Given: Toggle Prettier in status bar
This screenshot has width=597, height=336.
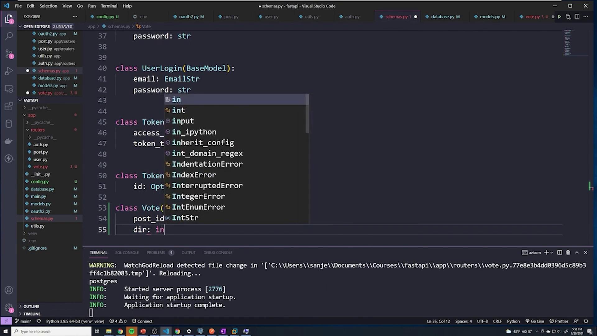Looking at the screenshot, I should pos(559,321).
